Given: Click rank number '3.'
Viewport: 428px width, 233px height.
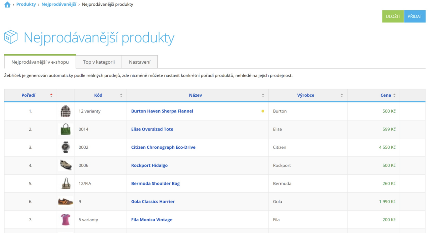Looking at the screenshot, I should pos(31,147).
